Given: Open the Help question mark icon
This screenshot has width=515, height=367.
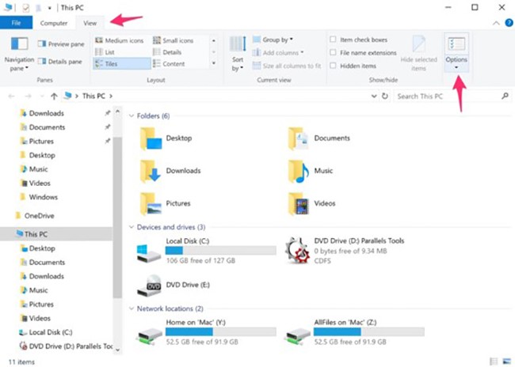Looking at the screenshot, I should [509, 23].
